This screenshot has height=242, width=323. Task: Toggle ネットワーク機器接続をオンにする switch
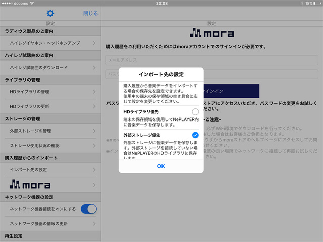[x=88, y=209]
